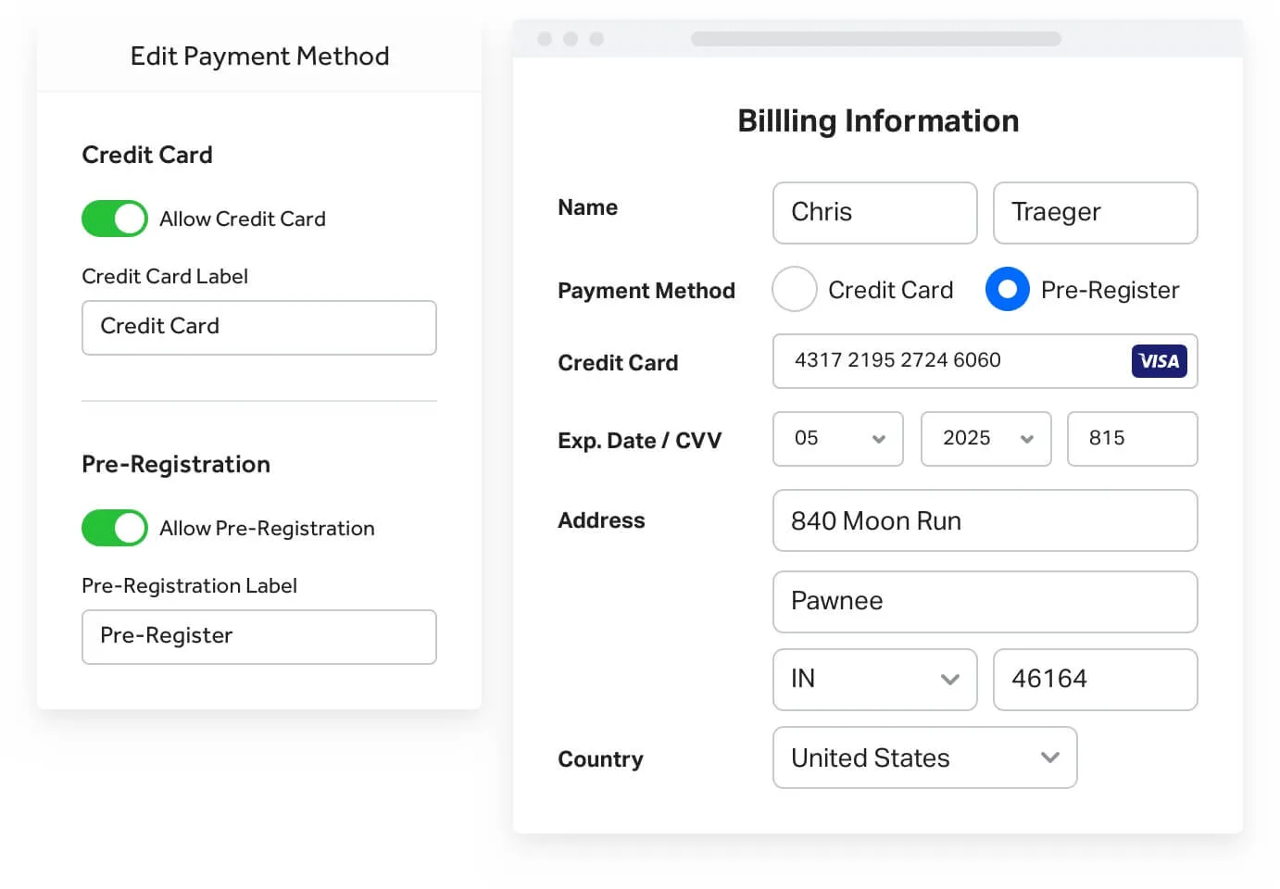This screenshot has height=889, width=1280.
Task: Click the Billling Information heading
Action: pyautogui.click(x=878, y=120)
